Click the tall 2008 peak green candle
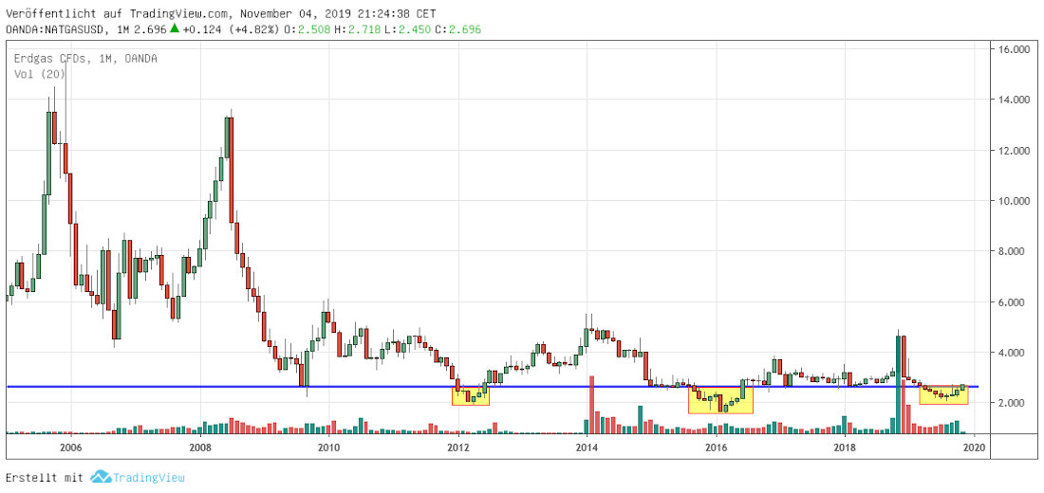The height and width of the screenshot is (493, 1044). [227, 137]
